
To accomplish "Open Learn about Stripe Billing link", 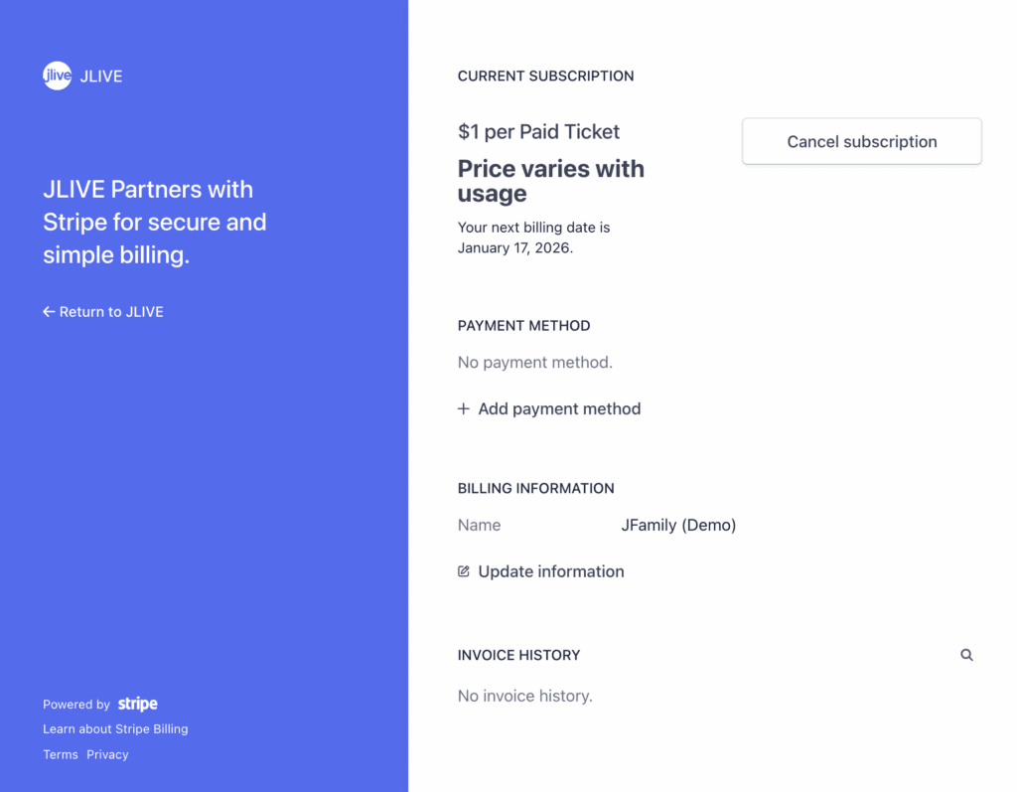I will 115,728.
